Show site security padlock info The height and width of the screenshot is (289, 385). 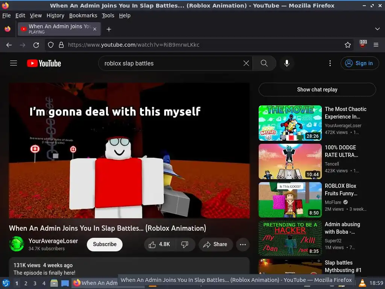[61, 45]
